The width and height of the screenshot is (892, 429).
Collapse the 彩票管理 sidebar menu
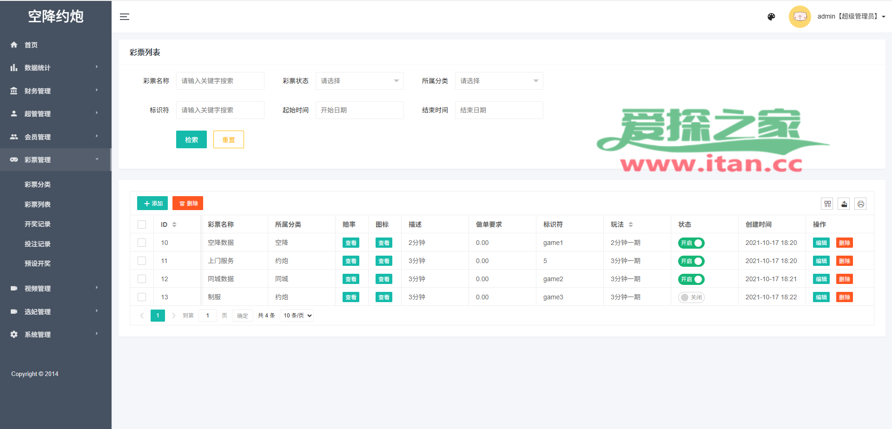56,159
